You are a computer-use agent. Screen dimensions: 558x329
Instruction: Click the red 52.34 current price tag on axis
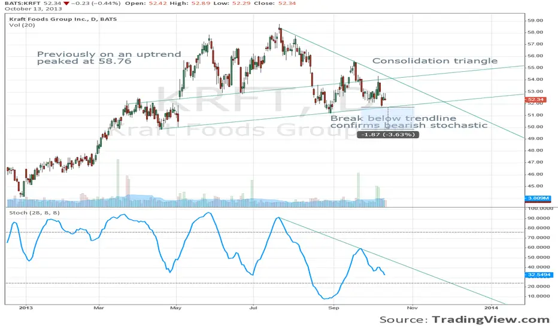[x=535, y=99]
